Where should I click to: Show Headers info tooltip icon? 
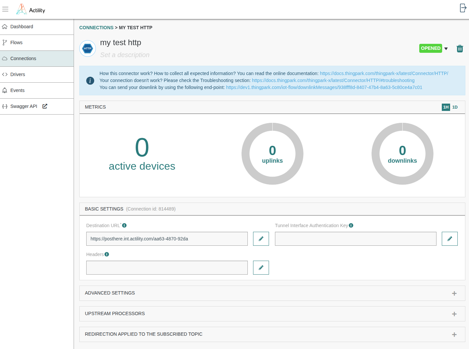107,254
